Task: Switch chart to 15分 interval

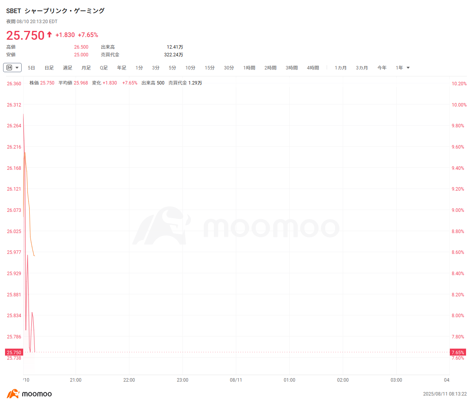Action: pyautogui.click(x=210, y=68)
